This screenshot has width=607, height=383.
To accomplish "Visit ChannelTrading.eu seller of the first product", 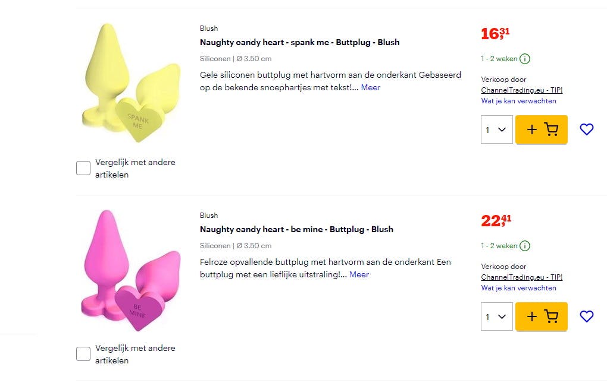I will coord(521,90).
